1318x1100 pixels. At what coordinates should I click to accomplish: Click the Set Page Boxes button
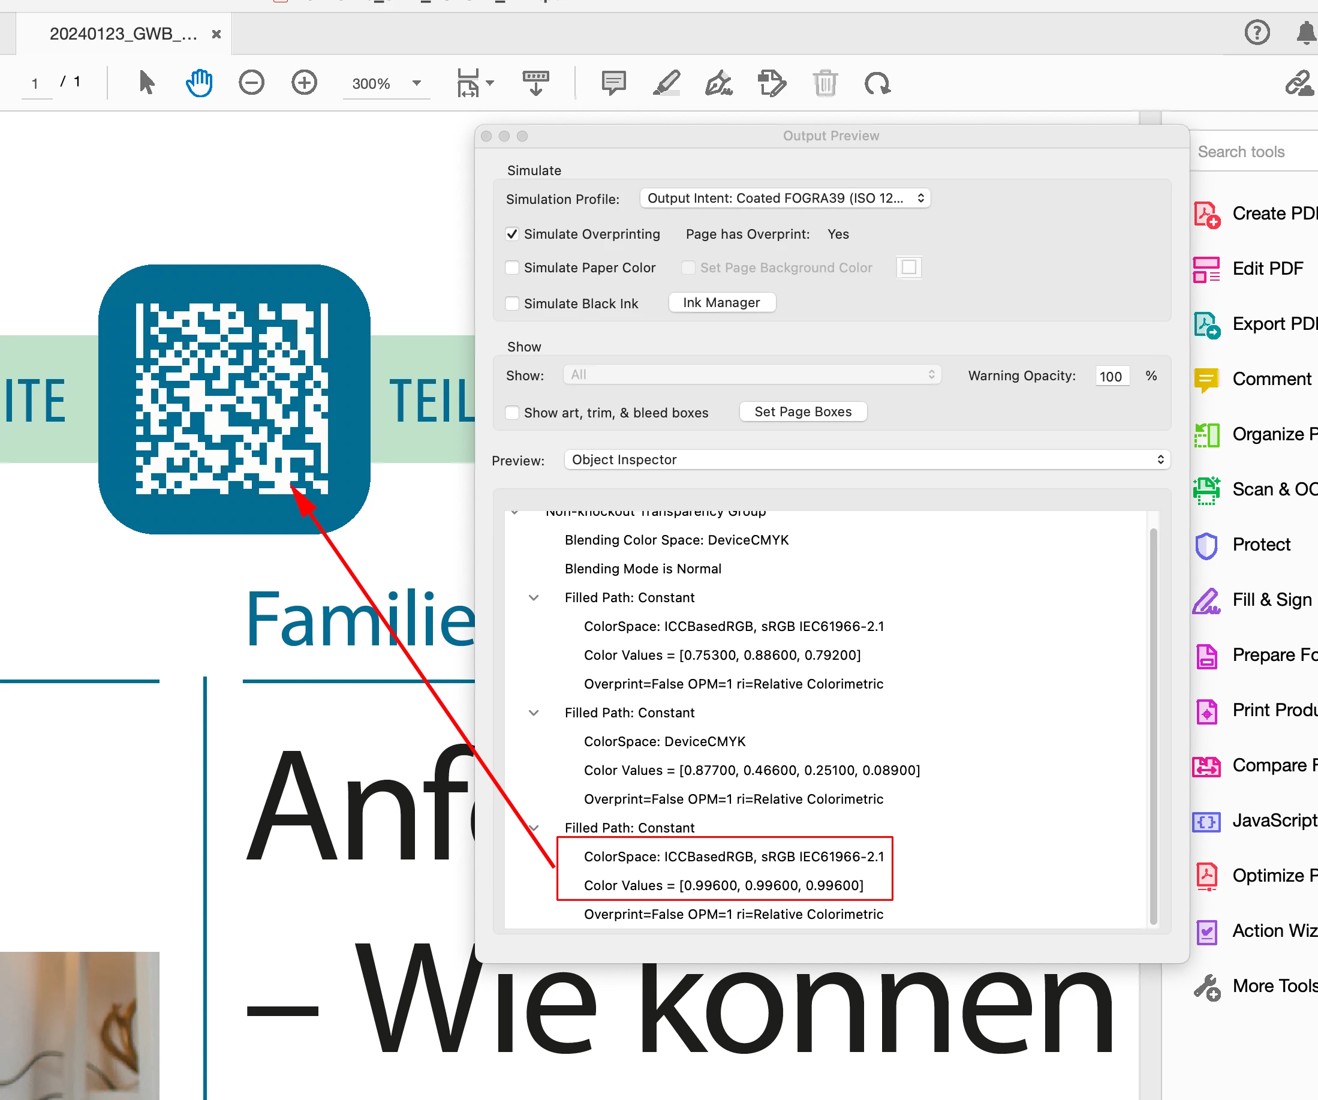pos(802,412)
